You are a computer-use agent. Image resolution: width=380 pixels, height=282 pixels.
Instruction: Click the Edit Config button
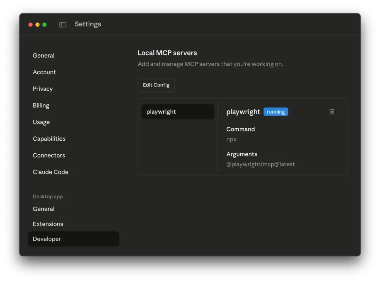pos(156,85)
